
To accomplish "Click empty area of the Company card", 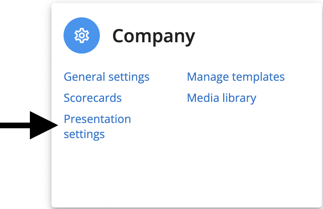I will click(x=227, y=160).
